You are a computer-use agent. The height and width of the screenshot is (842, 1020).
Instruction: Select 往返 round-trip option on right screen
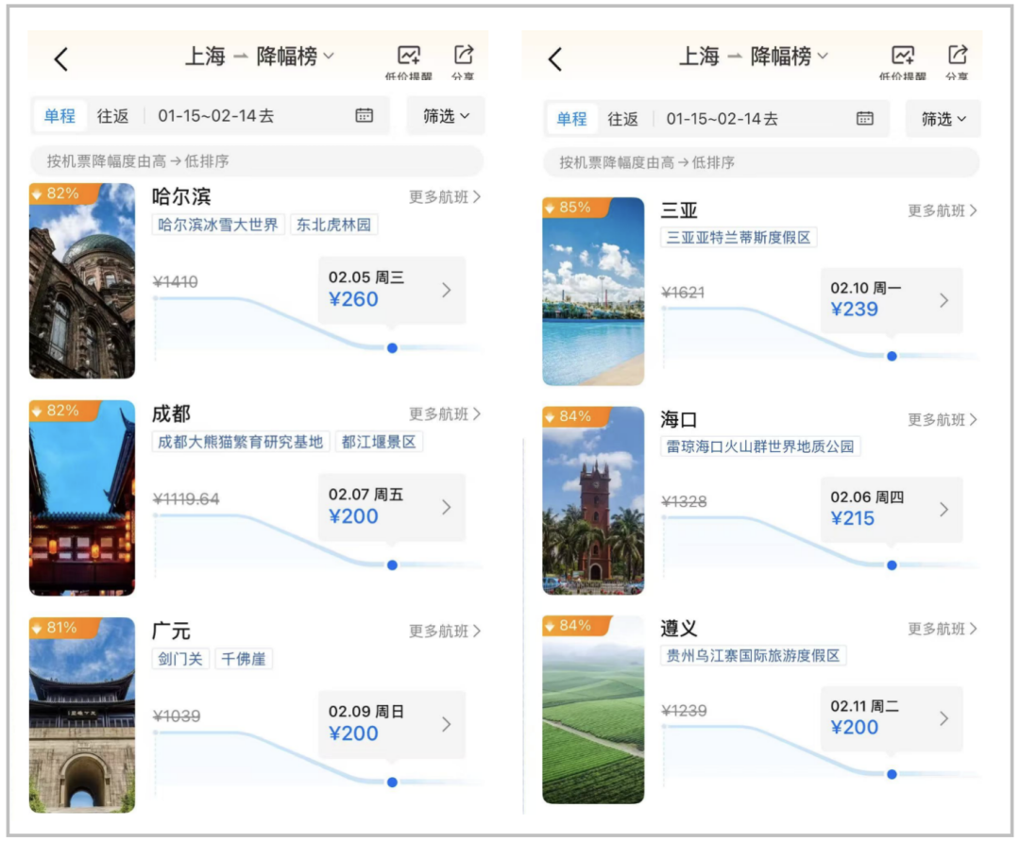pyautogui.click(x=622, y=118)
